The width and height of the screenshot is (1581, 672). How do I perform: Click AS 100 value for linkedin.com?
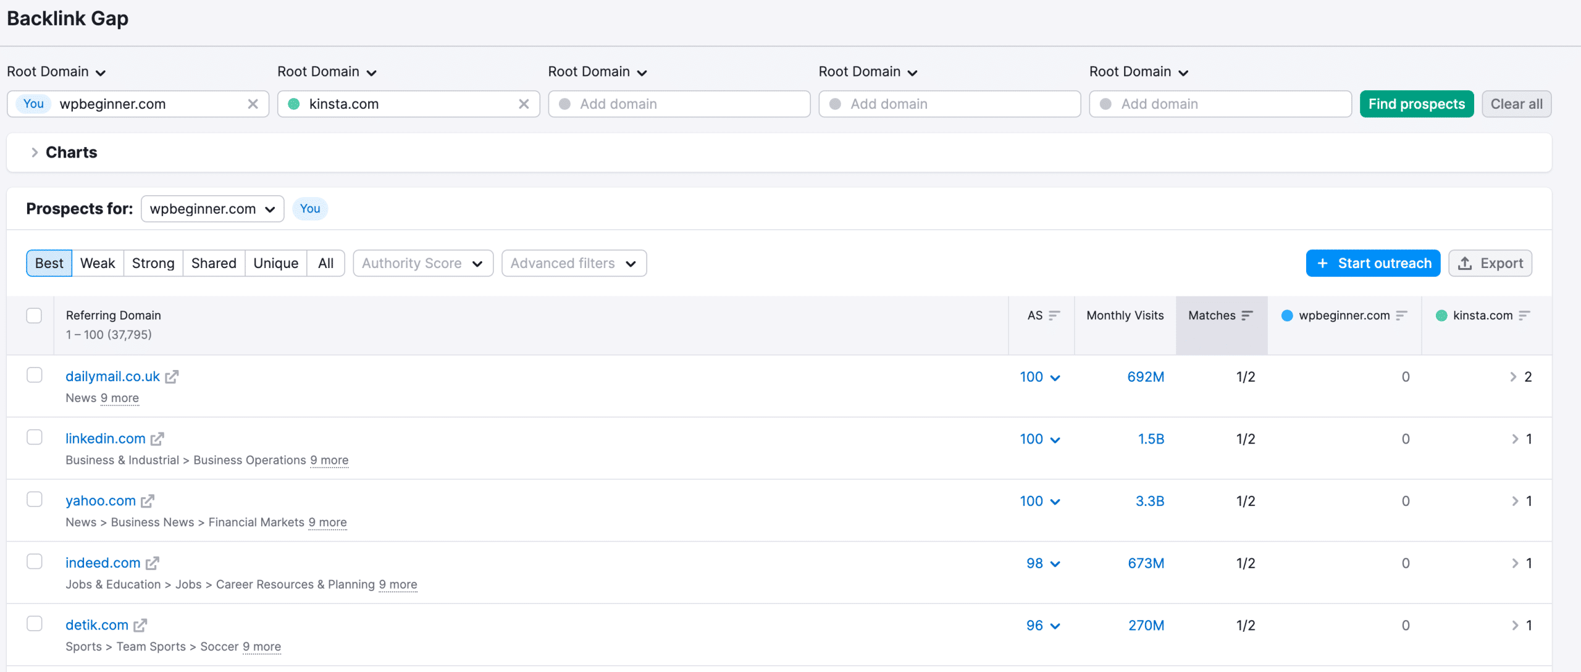point(1031,439)
